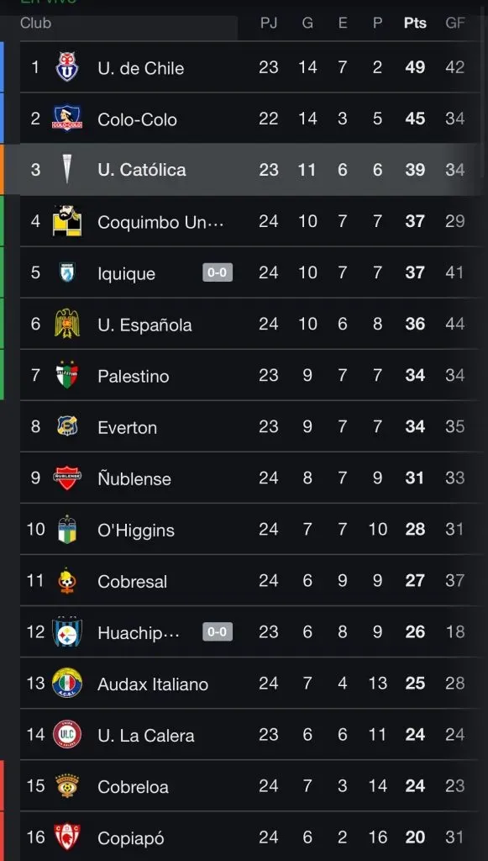Click the U. de Chile crest icon
Viewport: 488px width, 861px height.
click(67, 67)
